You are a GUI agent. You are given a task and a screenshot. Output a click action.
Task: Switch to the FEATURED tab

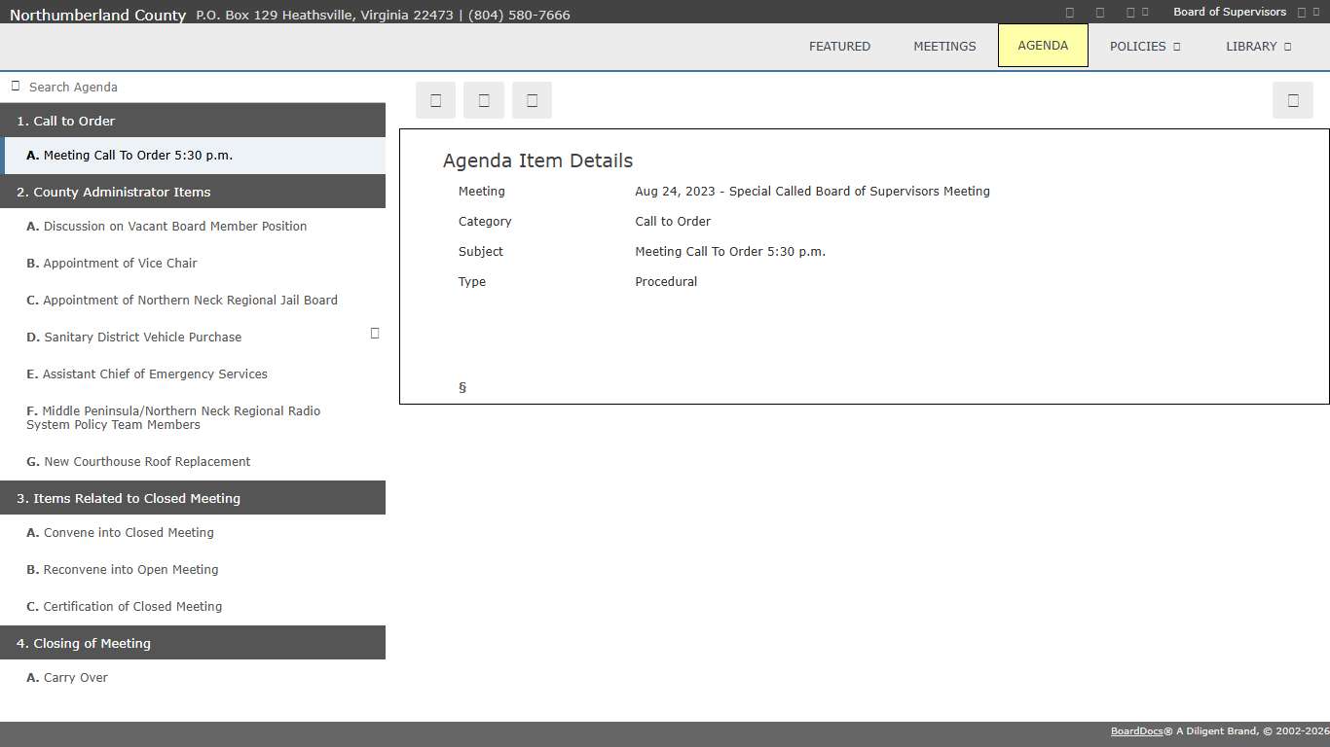(839, 46)
